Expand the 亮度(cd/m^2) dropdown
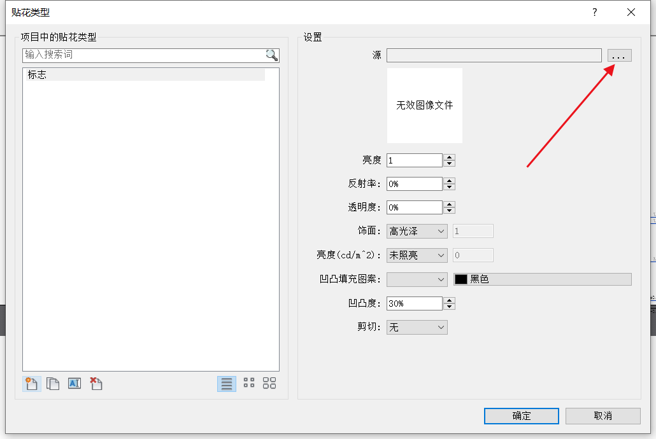 click(417, 255)
